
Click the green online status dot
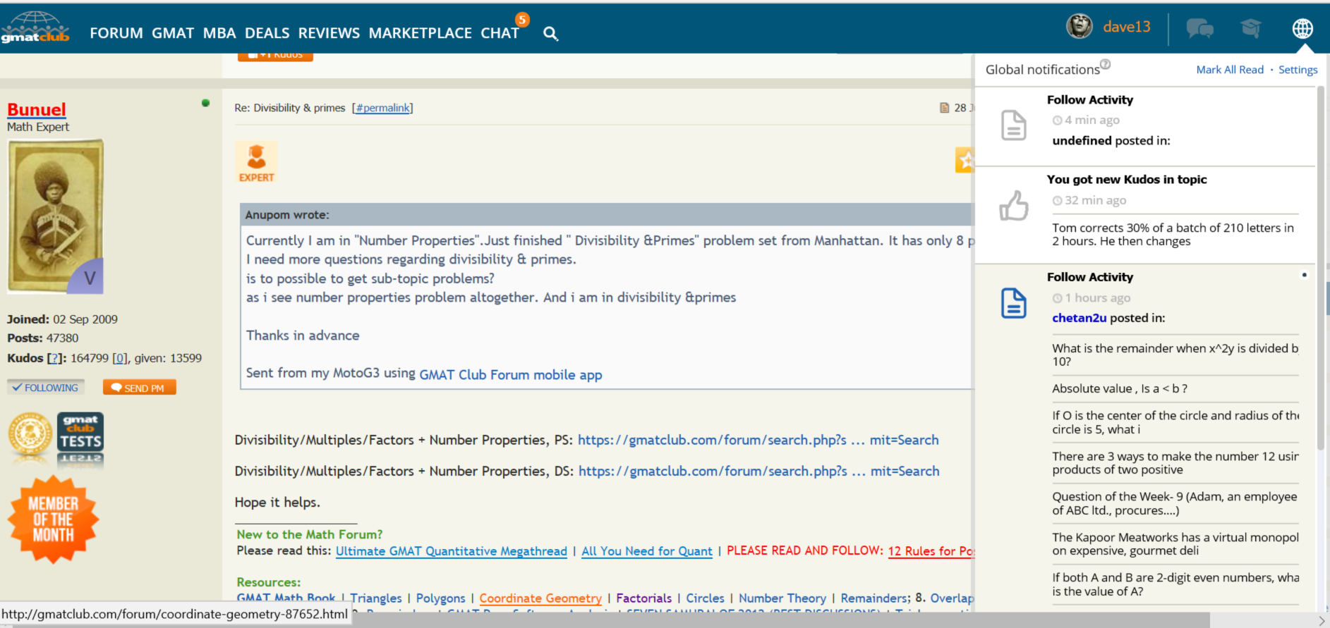pos(205,103)
